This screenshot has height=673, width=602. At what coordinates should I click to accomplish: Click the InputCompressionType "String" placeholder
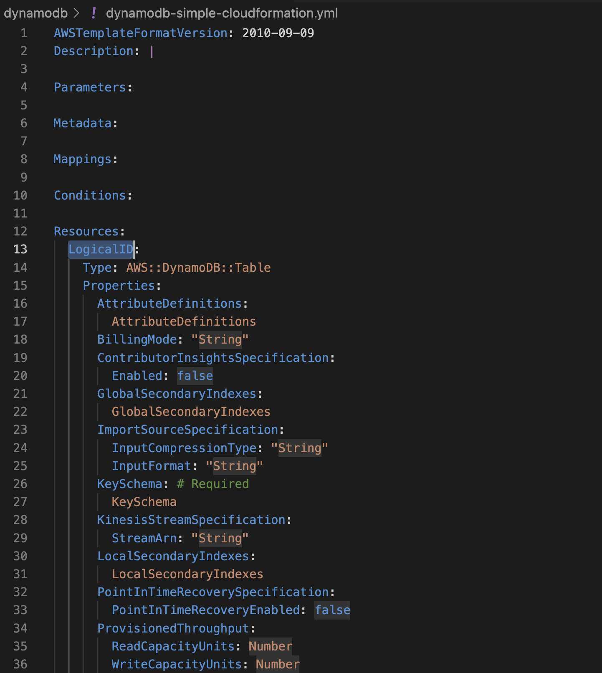[x=300, y=448]
